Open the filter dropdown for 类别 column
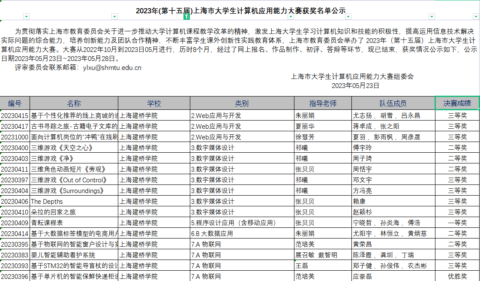The height and width of the screenshot is (281, 480). click(x=291, y=17)
